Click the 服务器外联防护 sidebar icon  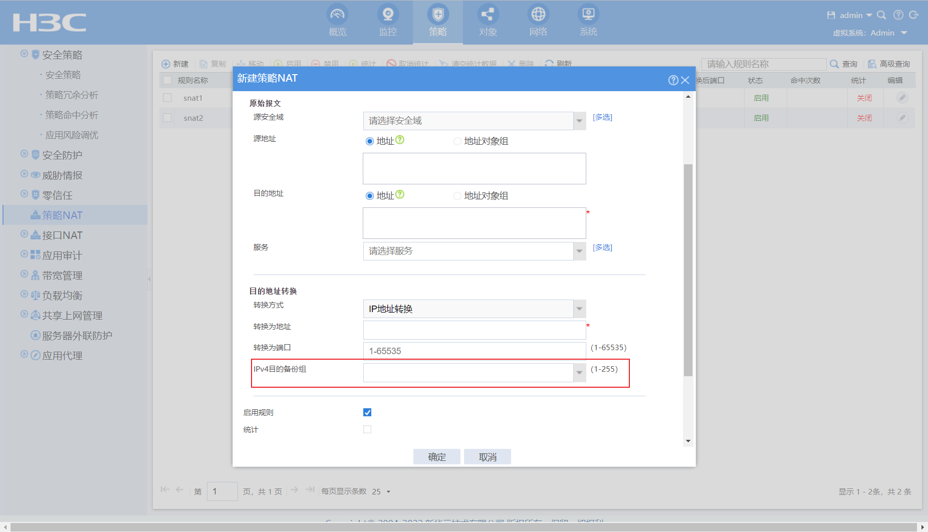(x=36, y=335)
